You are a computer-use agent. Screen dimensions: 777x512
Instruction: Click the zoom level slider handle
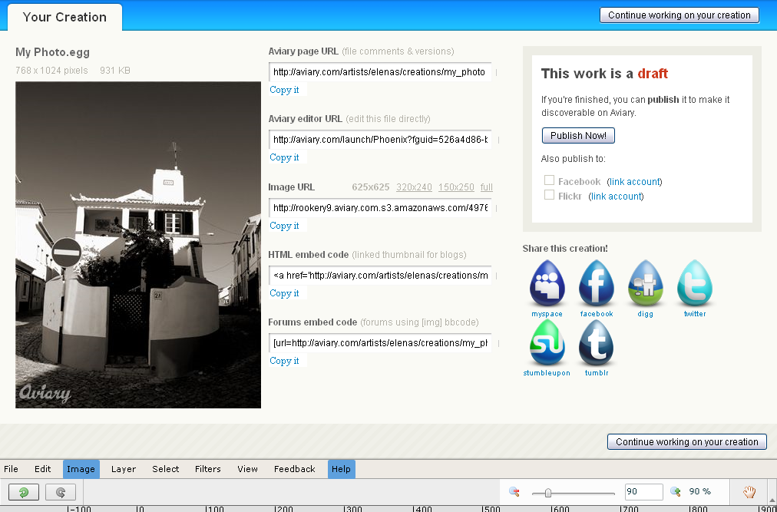tap(548, 493)
